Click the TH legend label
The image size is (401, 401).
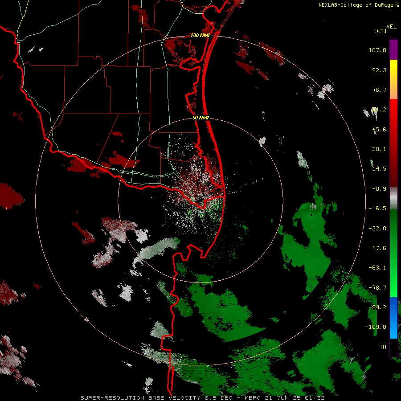coord(383,347)
